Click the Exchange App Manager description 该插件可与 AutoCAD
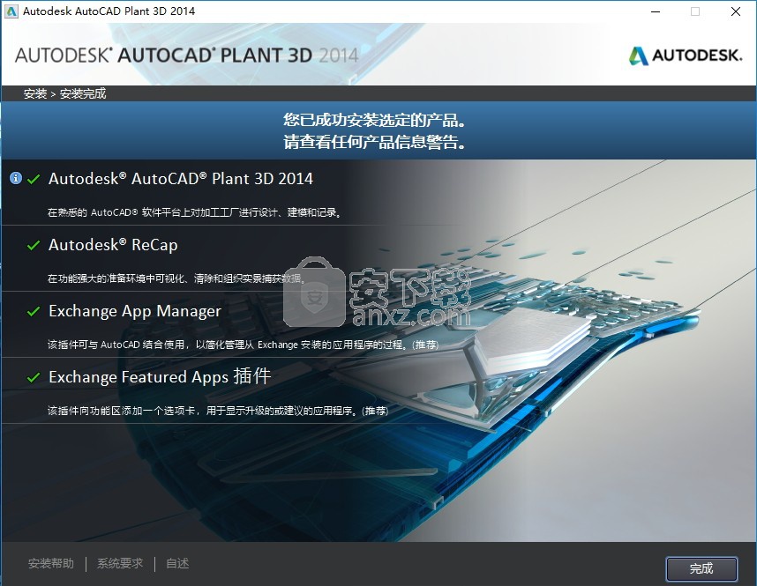The width and height of the screenshot is (757, 586). click(x=243, y=345)
